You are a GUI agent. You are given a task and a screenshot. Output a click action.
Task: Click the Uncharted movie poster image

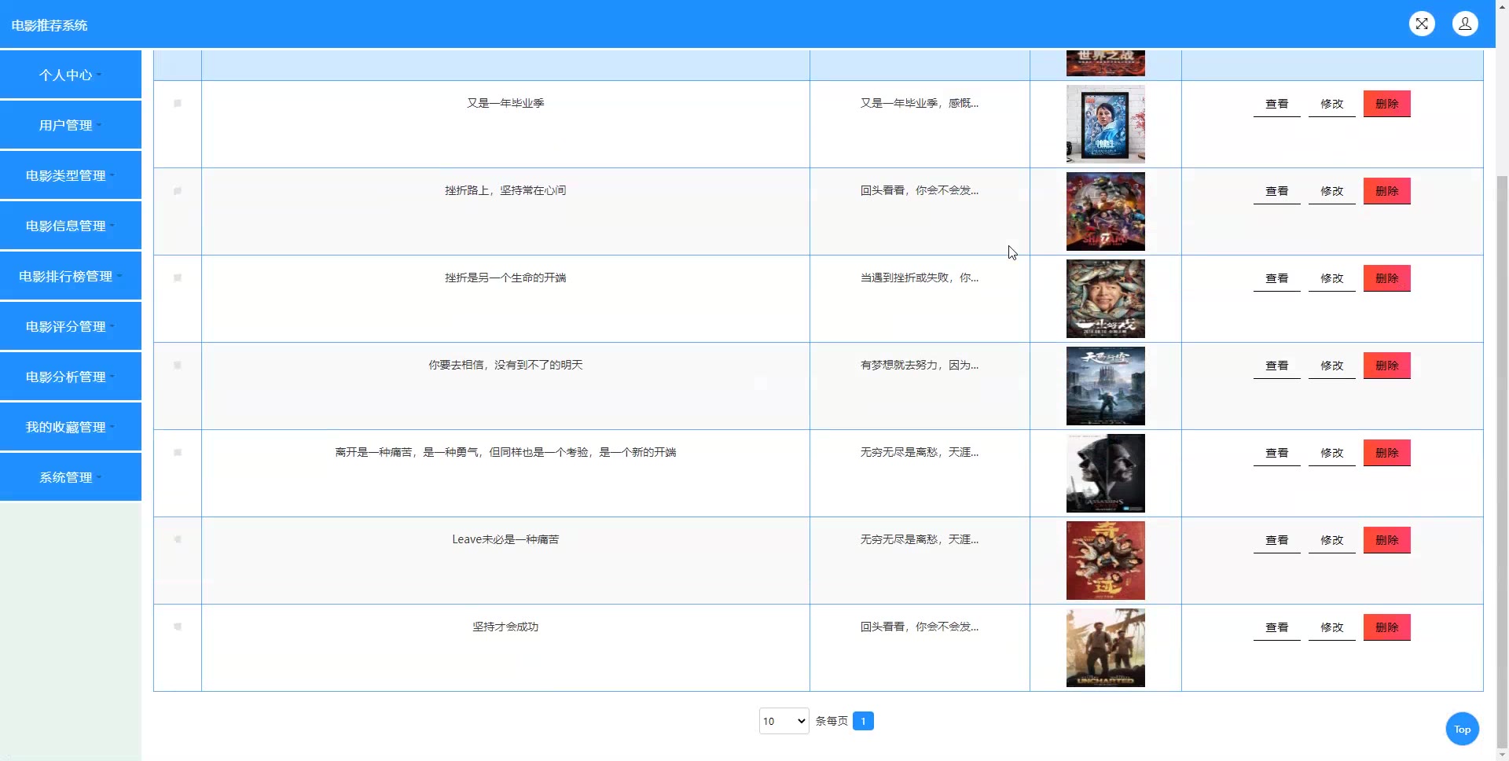(x=1105, y=648)
